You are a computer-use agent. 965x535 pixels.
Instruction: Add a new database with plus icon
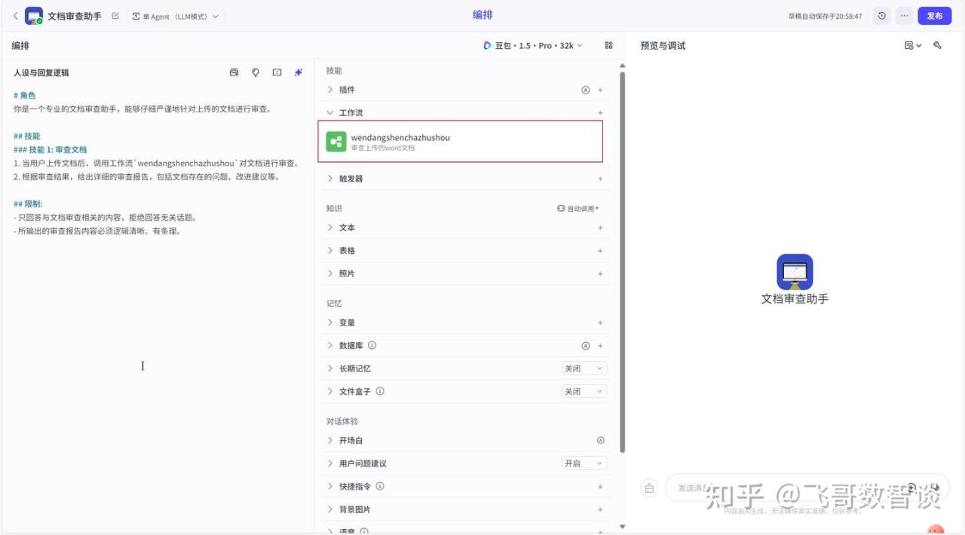click(600, 346)
